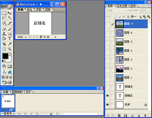The image size is (152, 118).
Task: Click the foreground black color swatch
Action: (x=5, y=56)
